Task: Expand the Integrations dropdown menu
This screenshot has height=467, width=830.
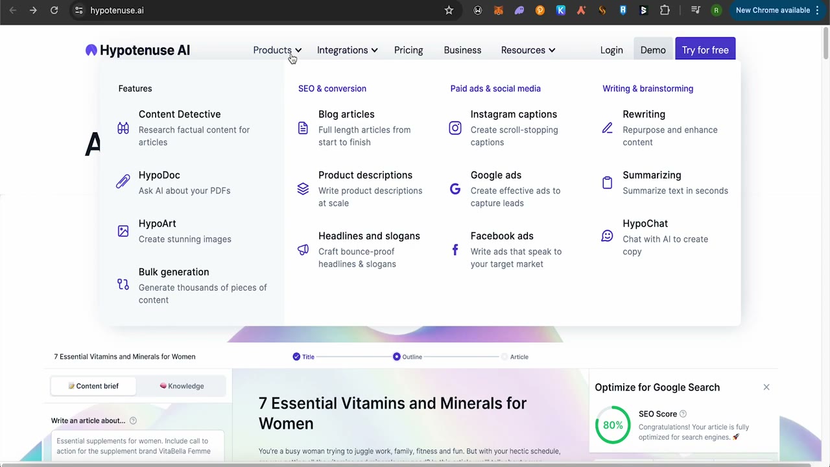Action: (x=347, y=50)
